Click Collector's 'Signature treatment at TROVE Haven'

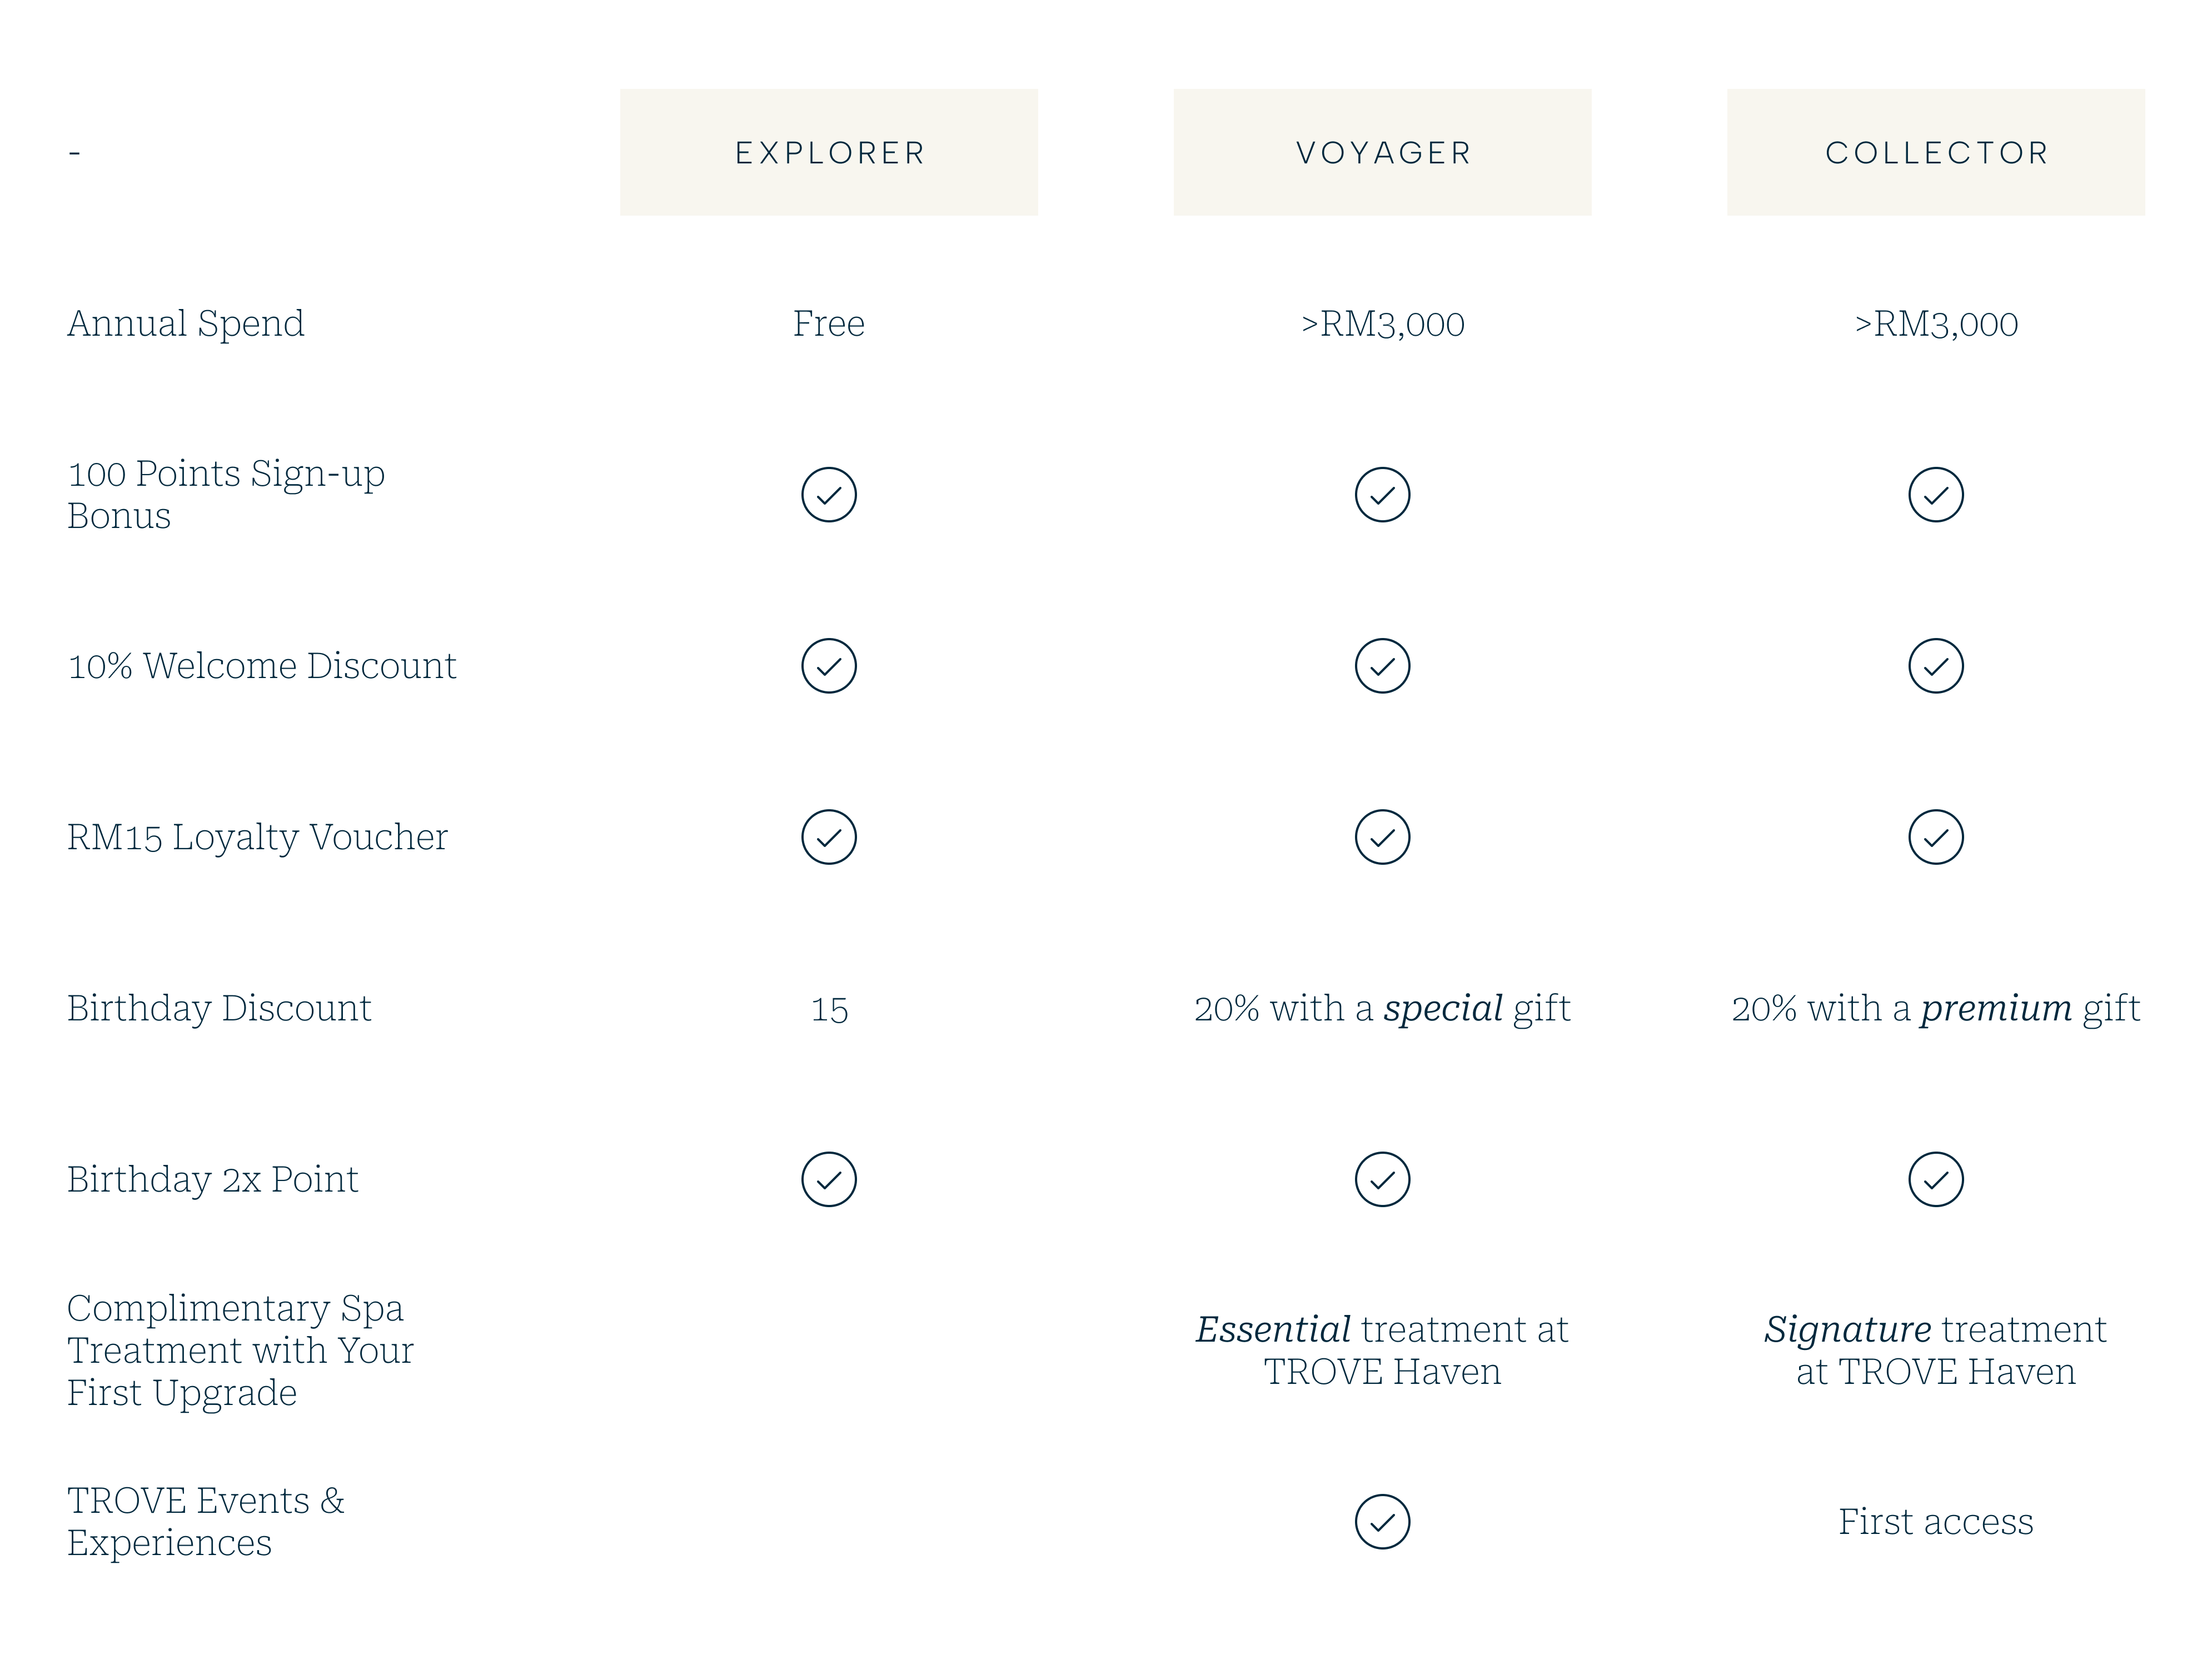(1936, 1350)
